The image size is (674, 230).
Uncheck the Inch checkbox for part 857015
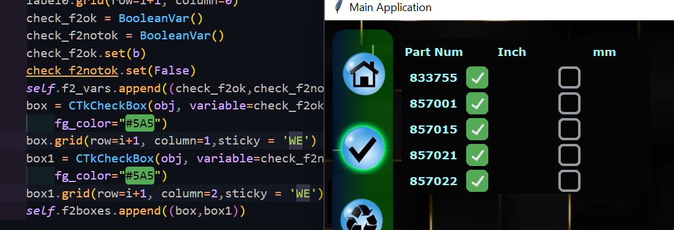point(477,129)
